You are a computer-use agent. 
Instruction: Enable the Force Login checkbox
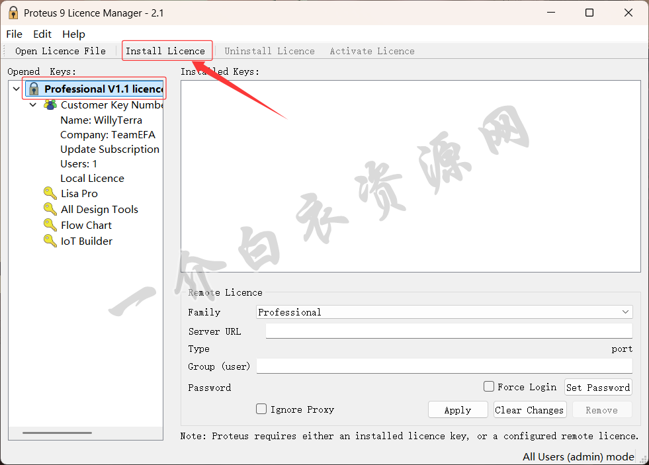[x=489, y=386]
